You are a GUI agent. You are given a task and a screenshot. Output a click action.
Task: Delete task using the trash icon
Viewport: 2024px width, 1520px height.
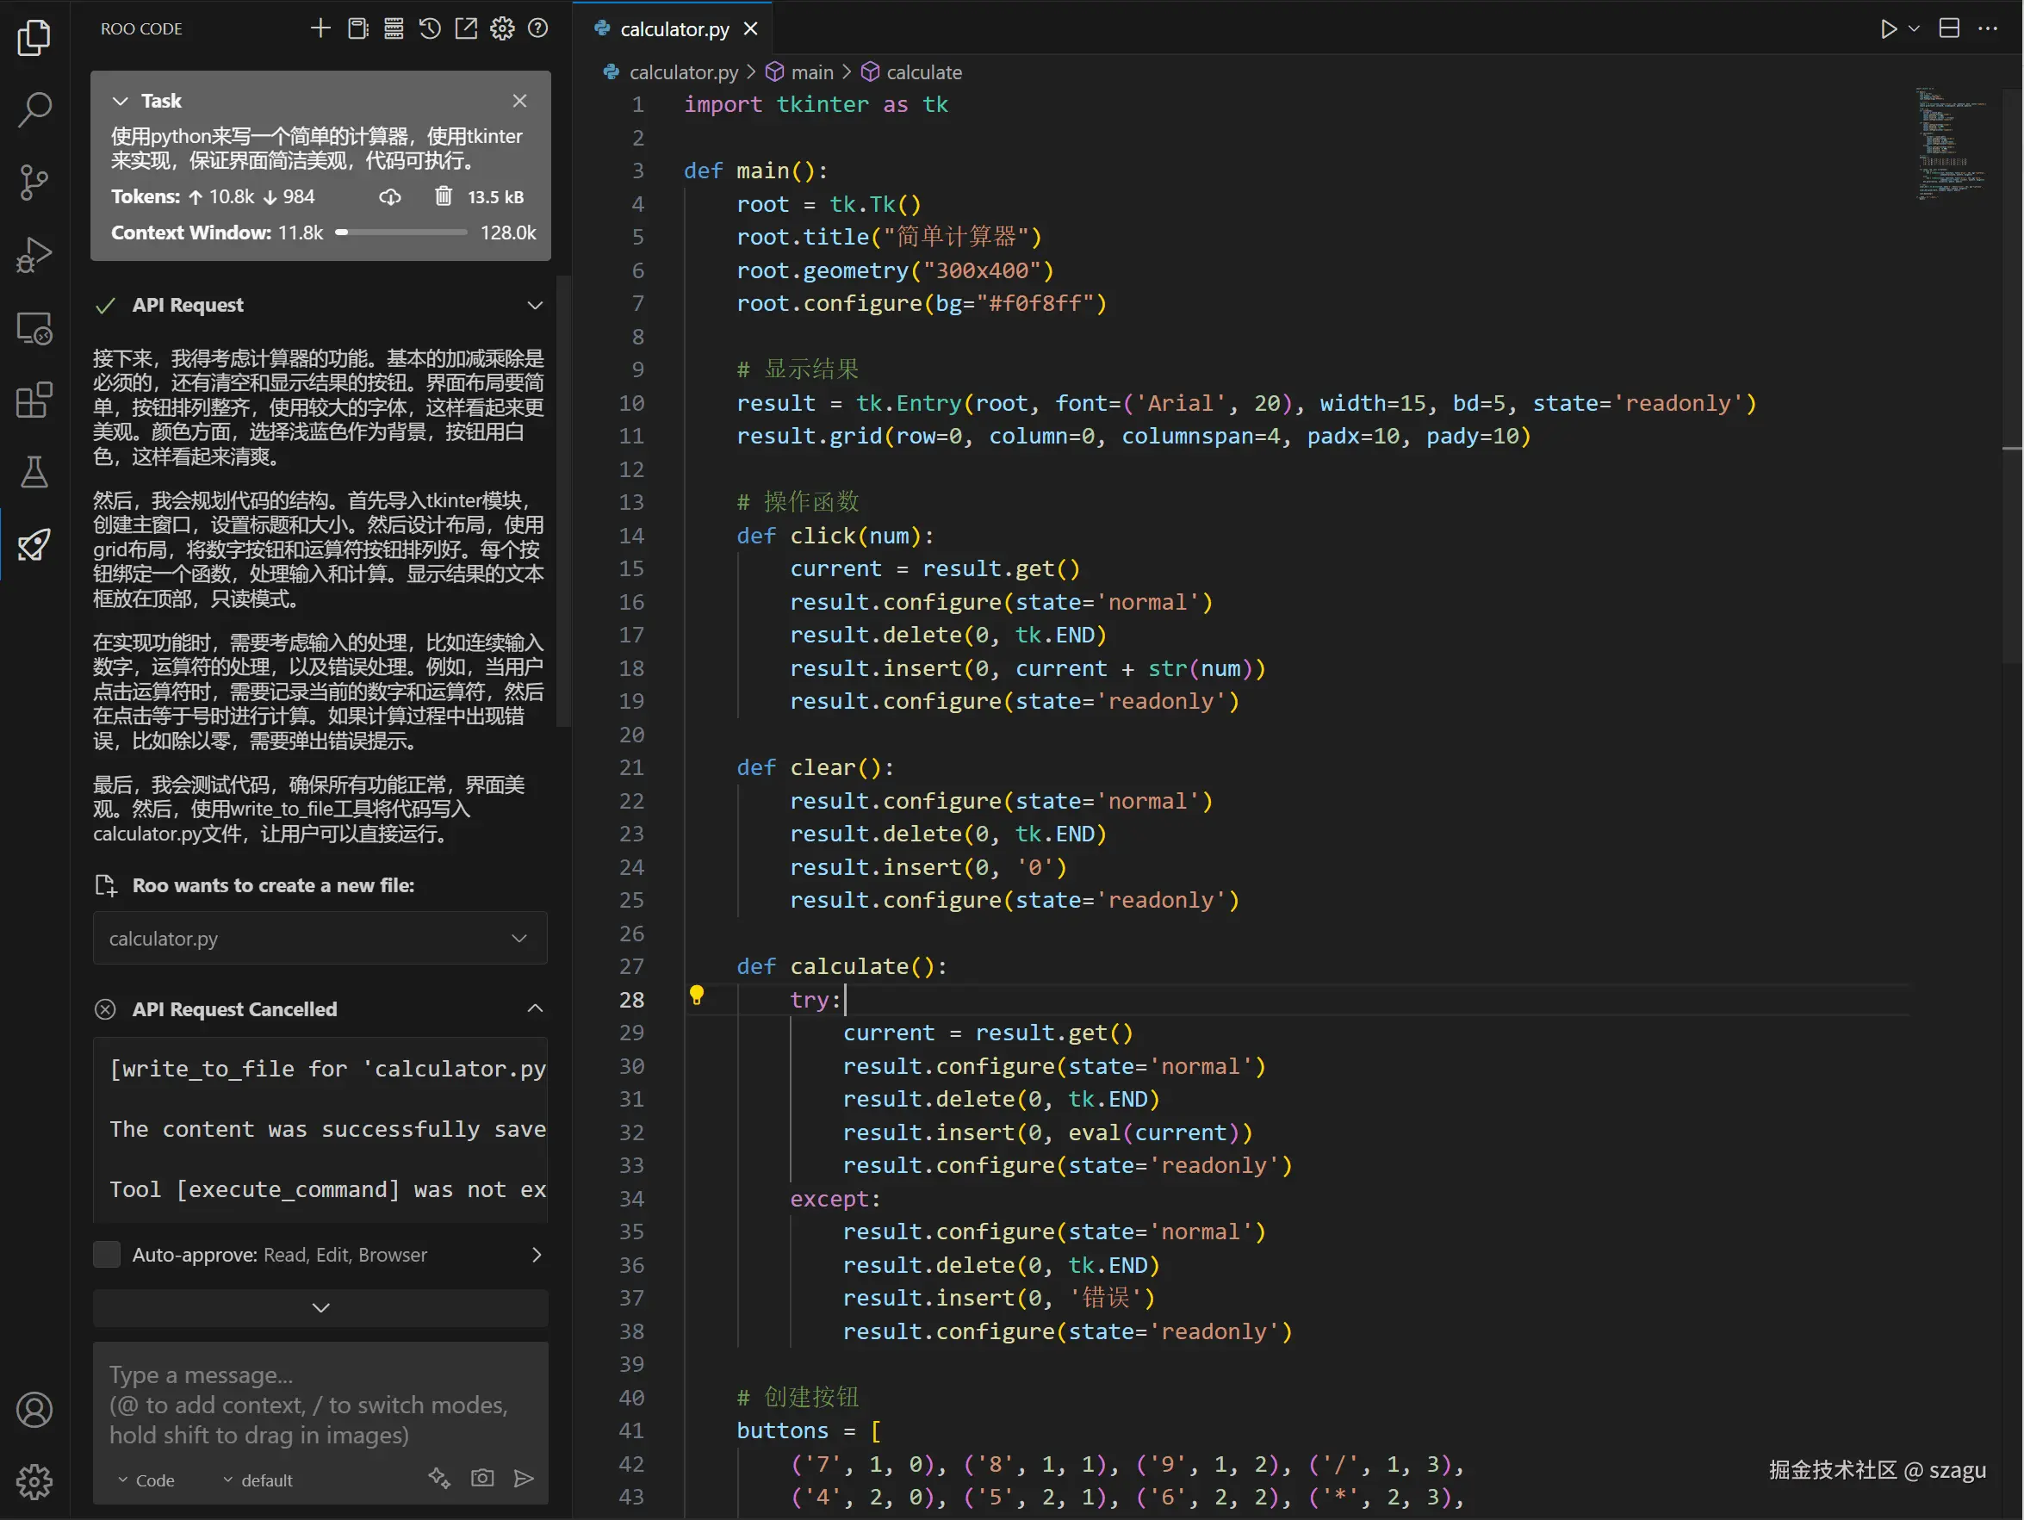pos(443,195)
